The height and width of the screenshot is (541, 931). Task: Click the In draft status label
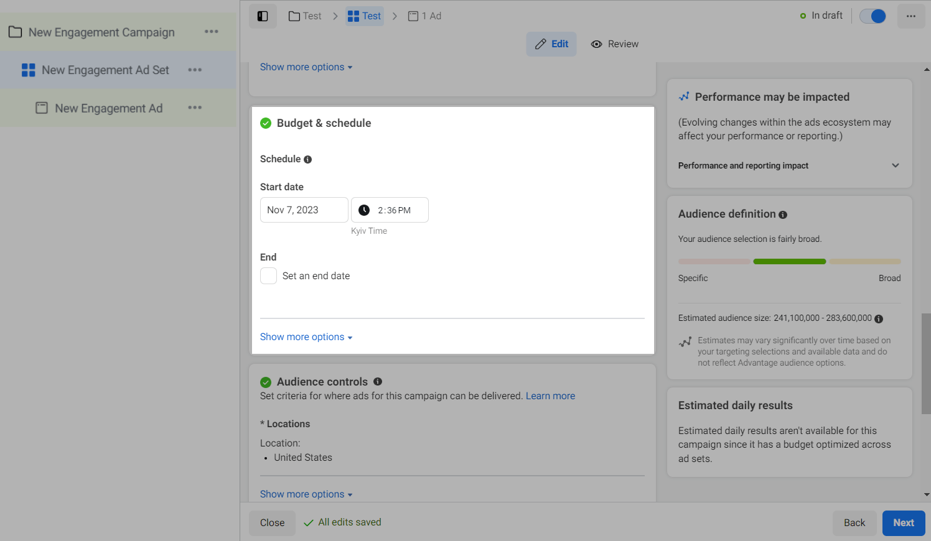pyautogui.click(x=826, y=16)
